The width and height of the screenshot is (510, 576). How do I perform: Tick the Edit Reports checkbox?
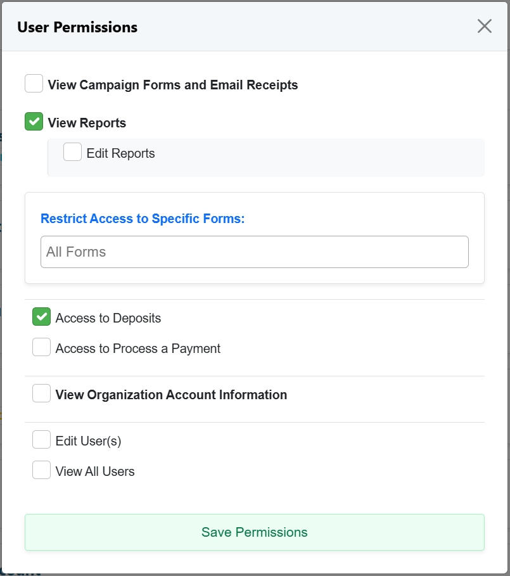pyautogui.click(x=72, y=152)
